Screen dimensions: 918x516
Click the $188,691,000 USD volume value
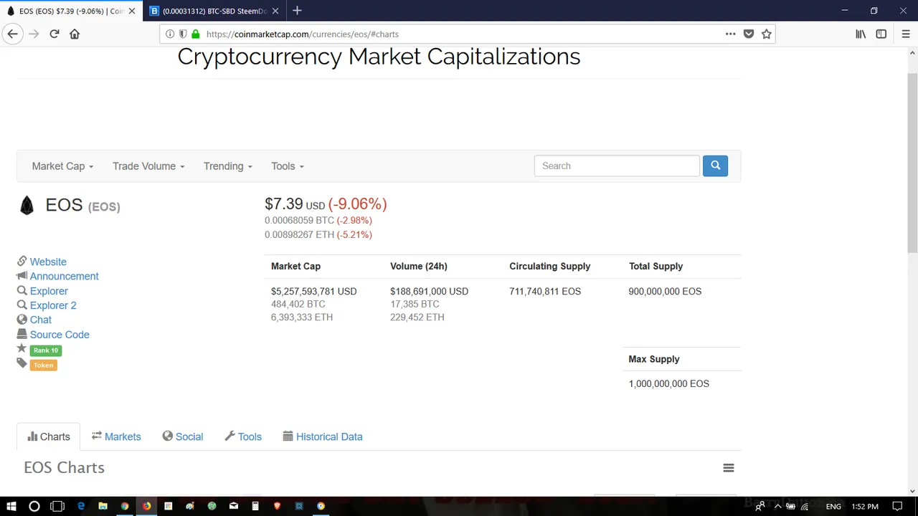tap(429, 291)
